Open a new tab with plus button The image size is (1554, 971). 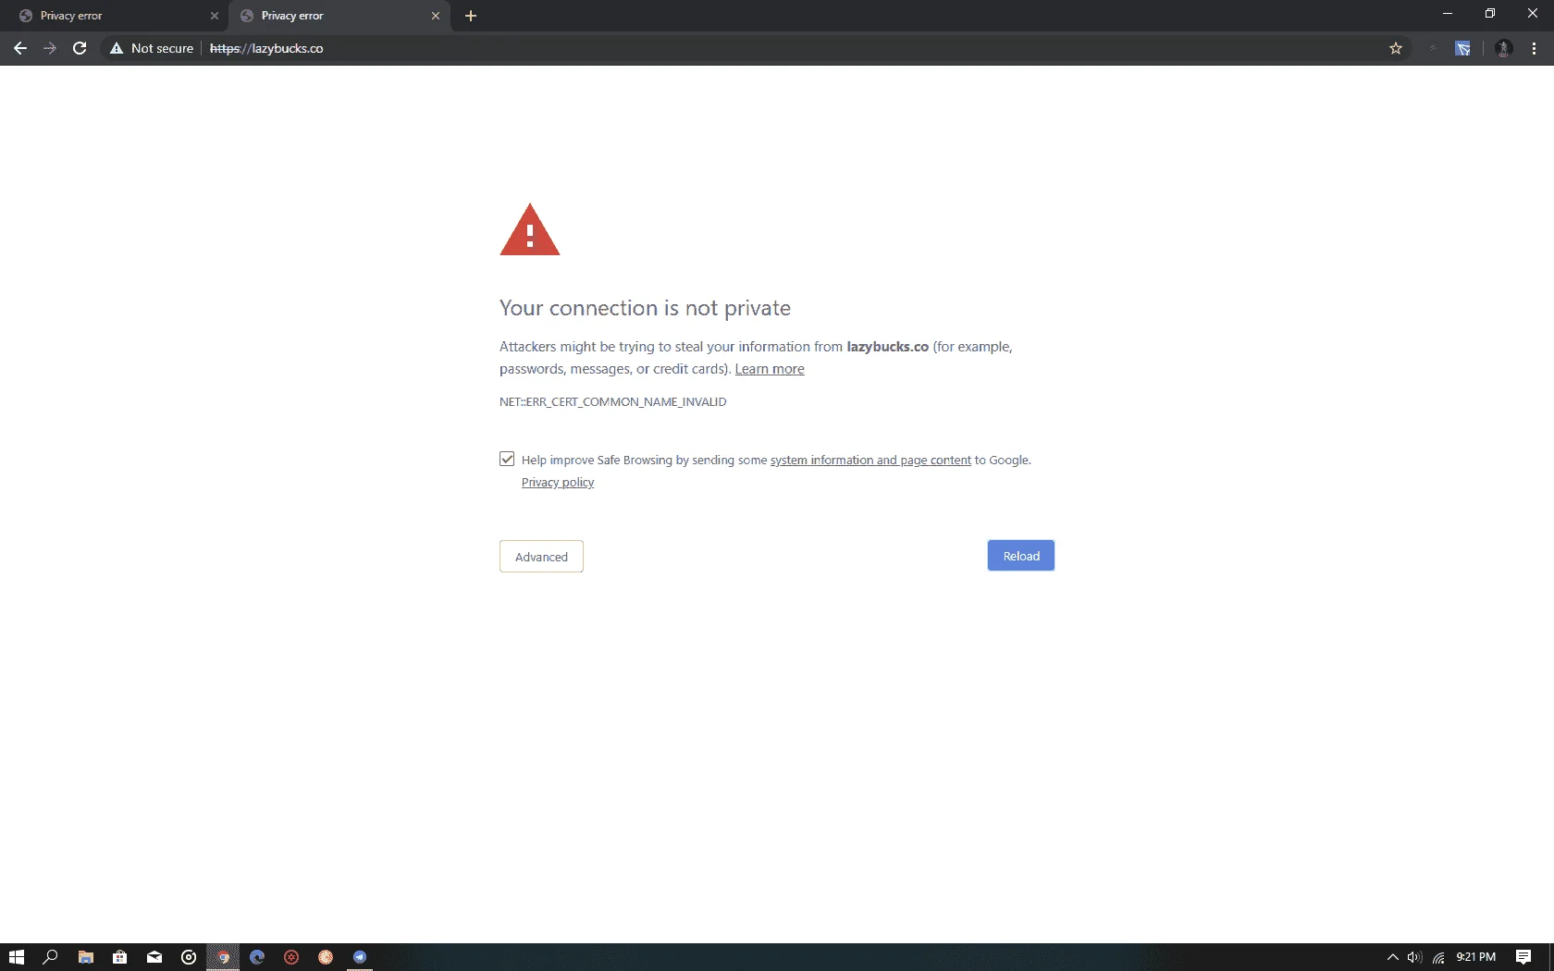click(471, 16)
